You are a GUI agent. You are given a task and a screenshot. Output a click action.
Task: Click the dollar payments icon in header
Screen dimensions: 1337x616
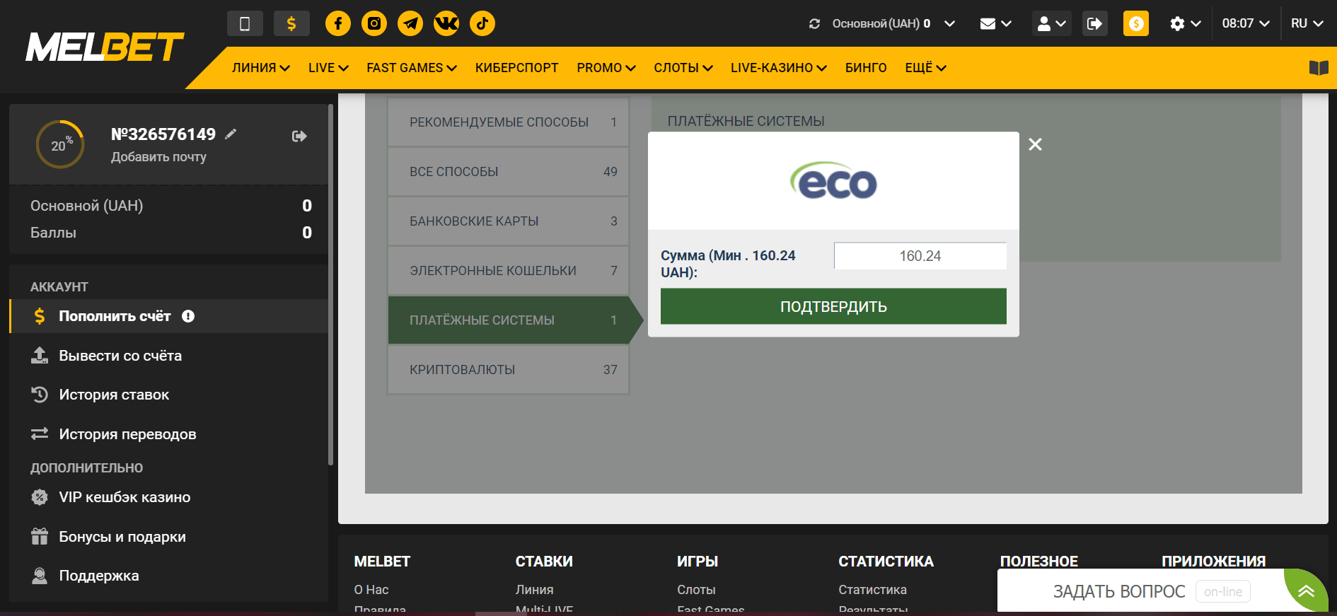tap(291, 23)
